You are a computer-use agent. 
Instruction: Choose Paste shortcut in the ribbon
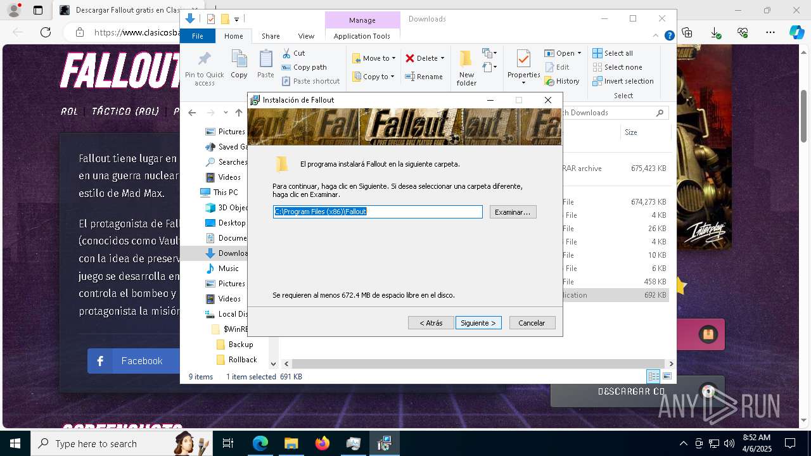(310, 81)
